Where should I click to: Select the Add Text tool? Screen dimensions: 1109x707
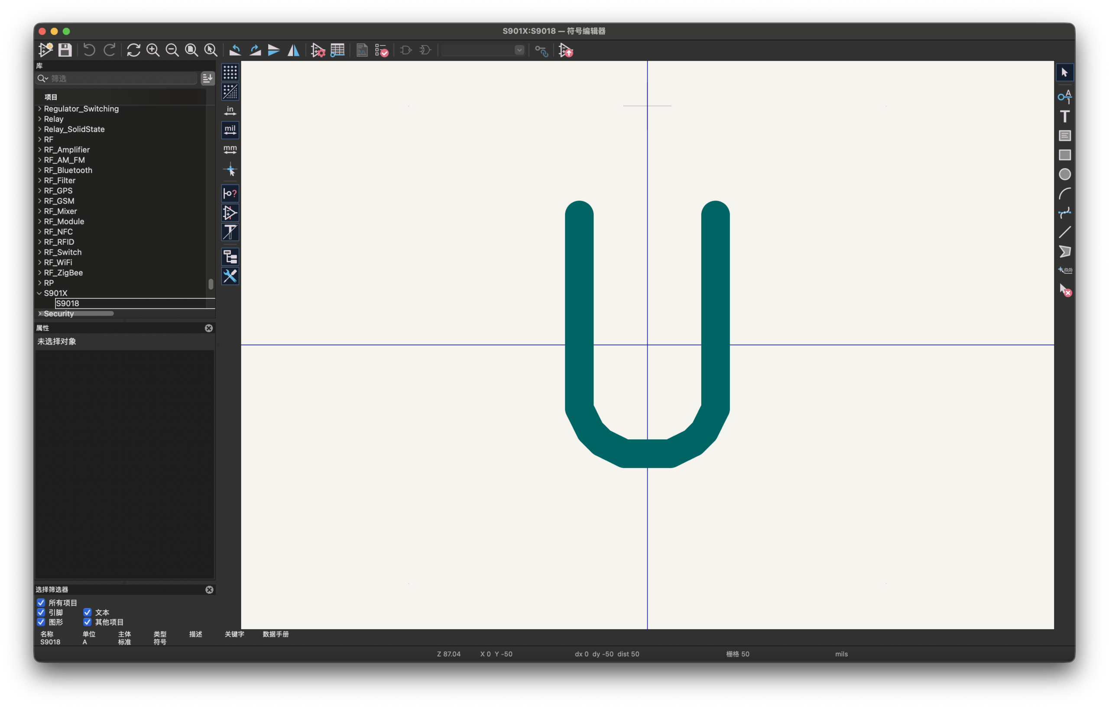[x=1064, y=116]
